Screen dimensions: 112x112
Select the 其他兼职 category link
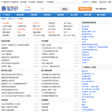click(6, 35)
